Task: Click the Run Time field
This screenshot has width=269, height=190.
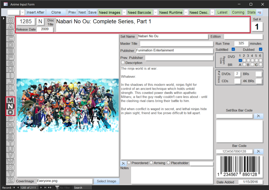Action: point(241,43)
